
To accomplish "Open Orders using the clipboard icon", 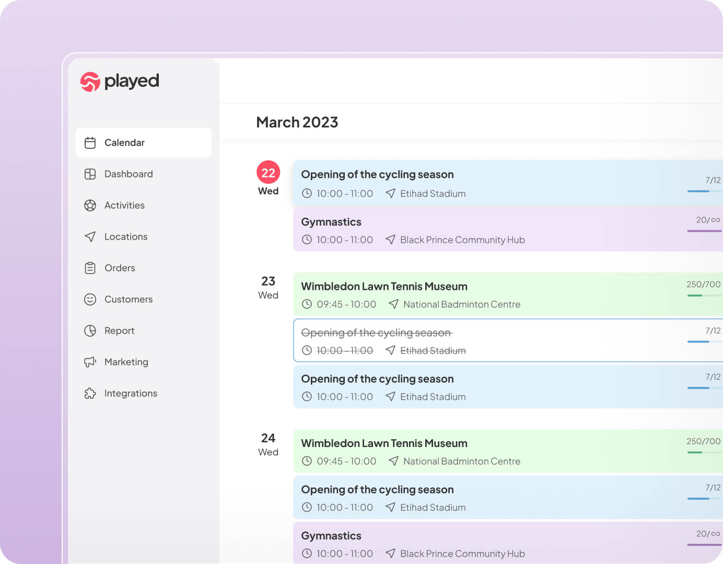I will click(x=90, y=268).
